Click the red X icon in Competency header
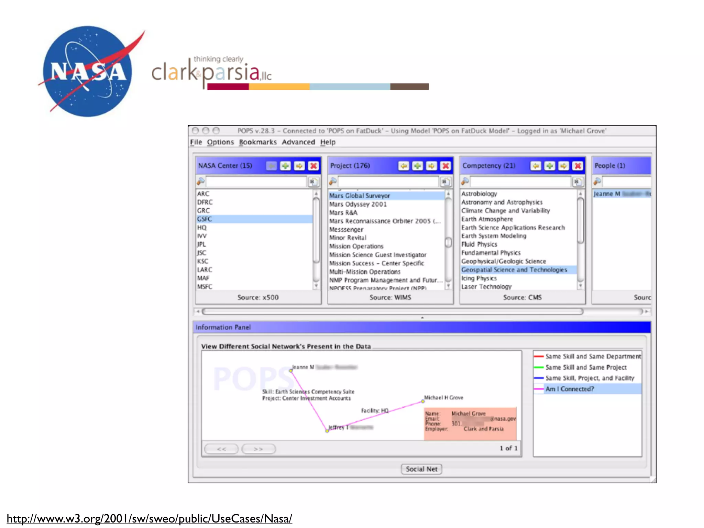This screenshot has width=704, height=528. click(x=577, y=166)
